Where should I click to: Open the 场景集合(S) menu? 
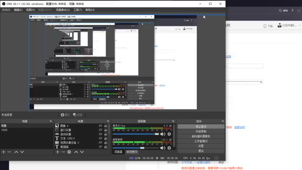pyautogui.click(x=63, y=10)
